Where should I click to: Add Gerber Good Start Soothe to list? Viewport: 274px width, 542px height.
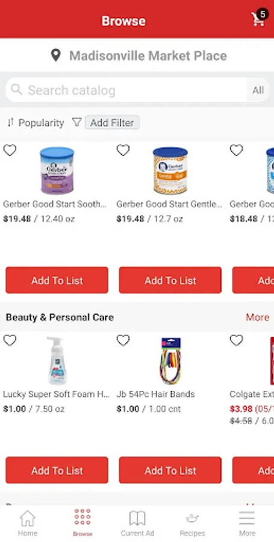pyautogui.click(x=57, y=280)
